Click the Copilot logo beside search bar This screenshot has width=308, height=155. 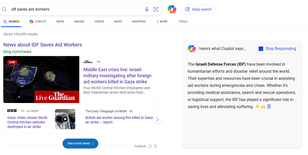172,9
